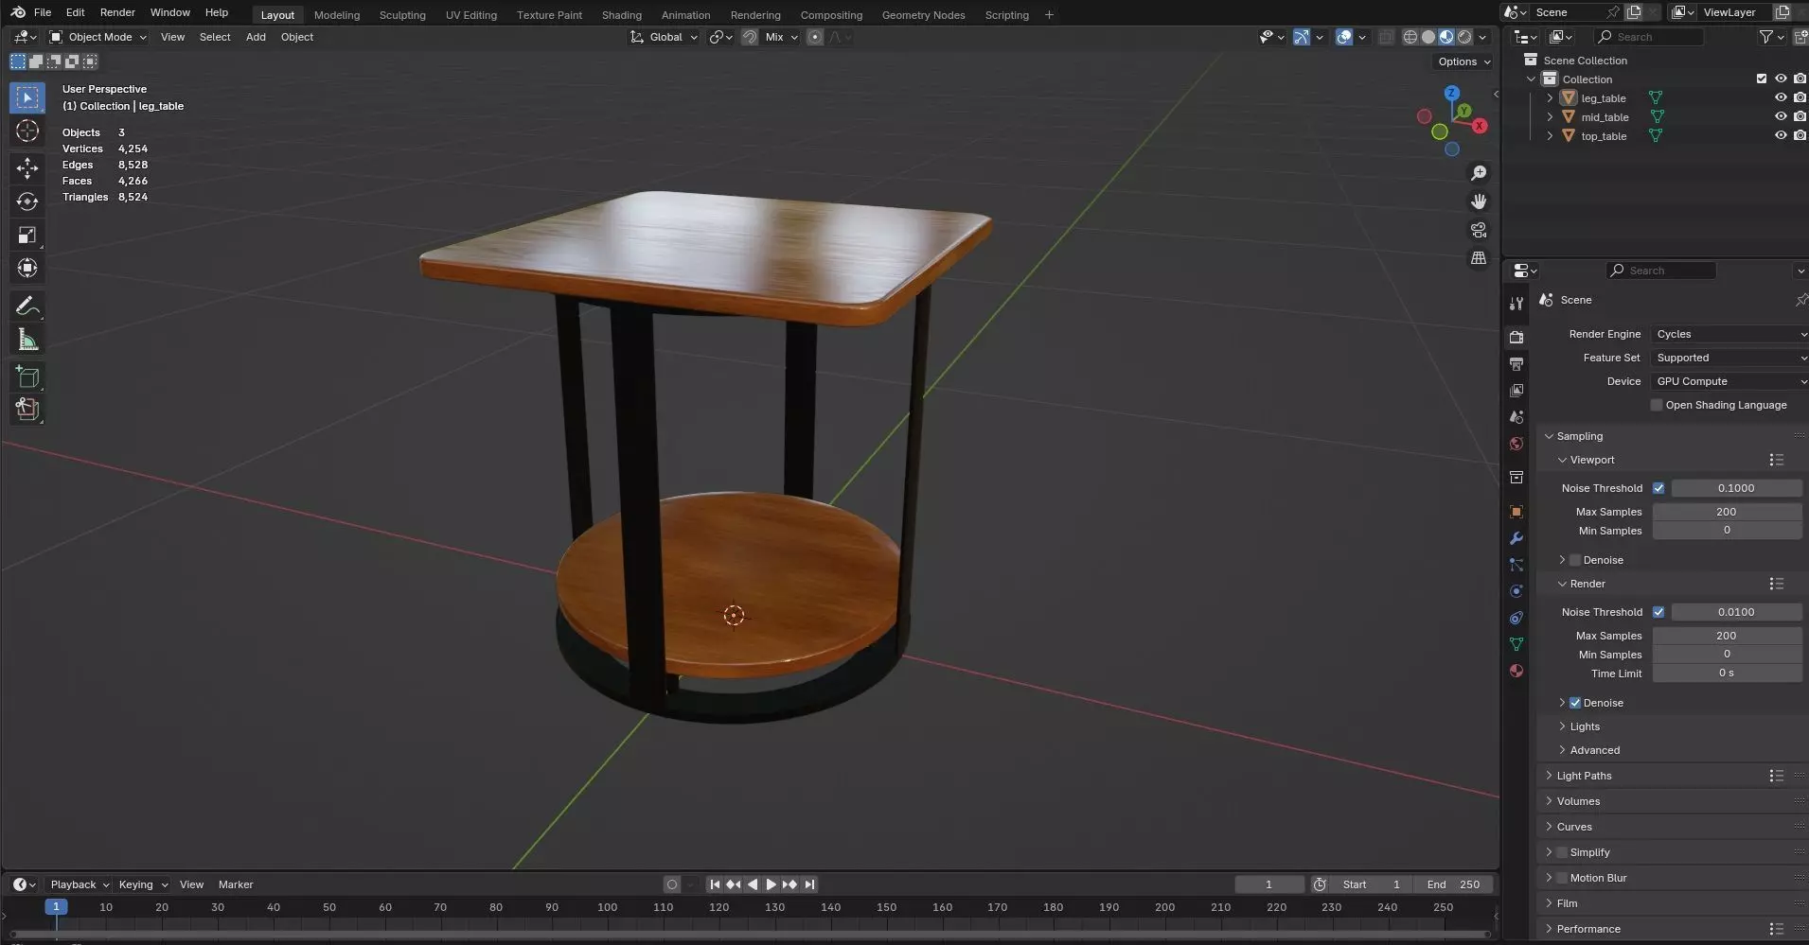Open the Render properties tab

pyautogui.click(x=1516, y=338)
